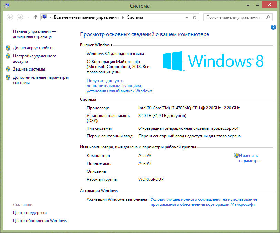Click 'Активация Windows выполнена' text
Viewport: 280px width, 233px height.
(117, 199)
